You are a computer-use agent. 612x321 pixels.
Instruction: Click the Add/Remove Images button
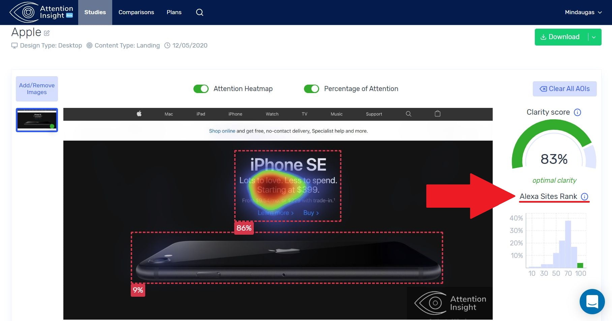point(37,89)
